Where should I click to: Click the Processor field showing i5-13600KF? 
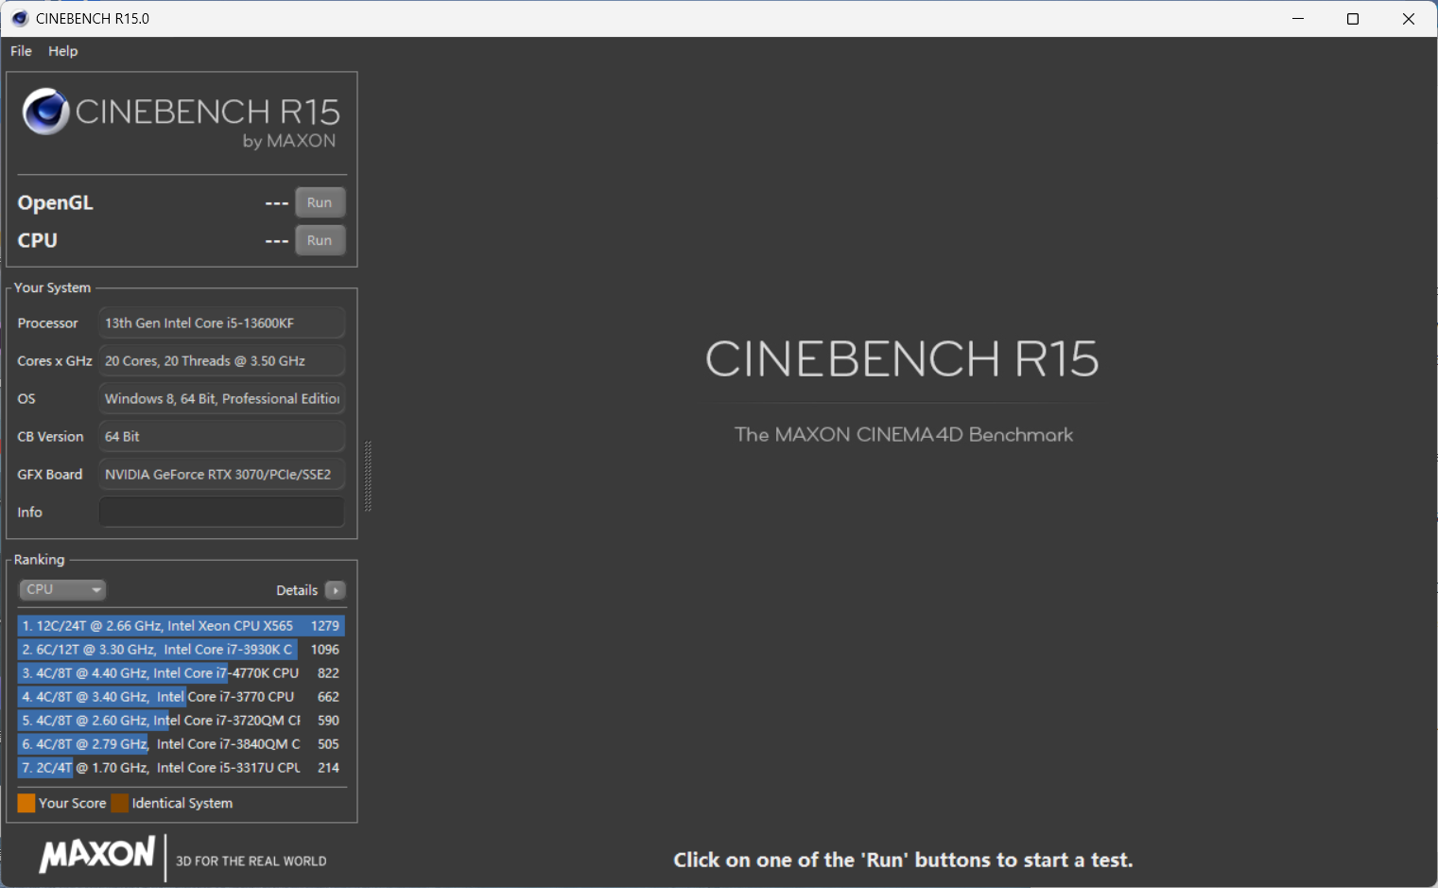(221, 322)
